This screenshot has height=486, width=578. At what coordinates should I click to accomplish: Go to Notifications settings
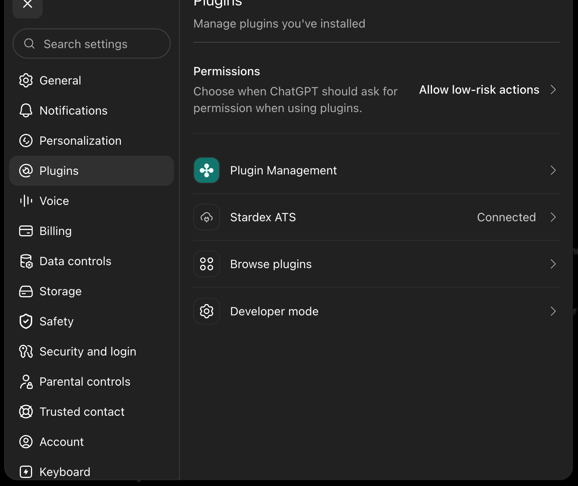point(92,110)
